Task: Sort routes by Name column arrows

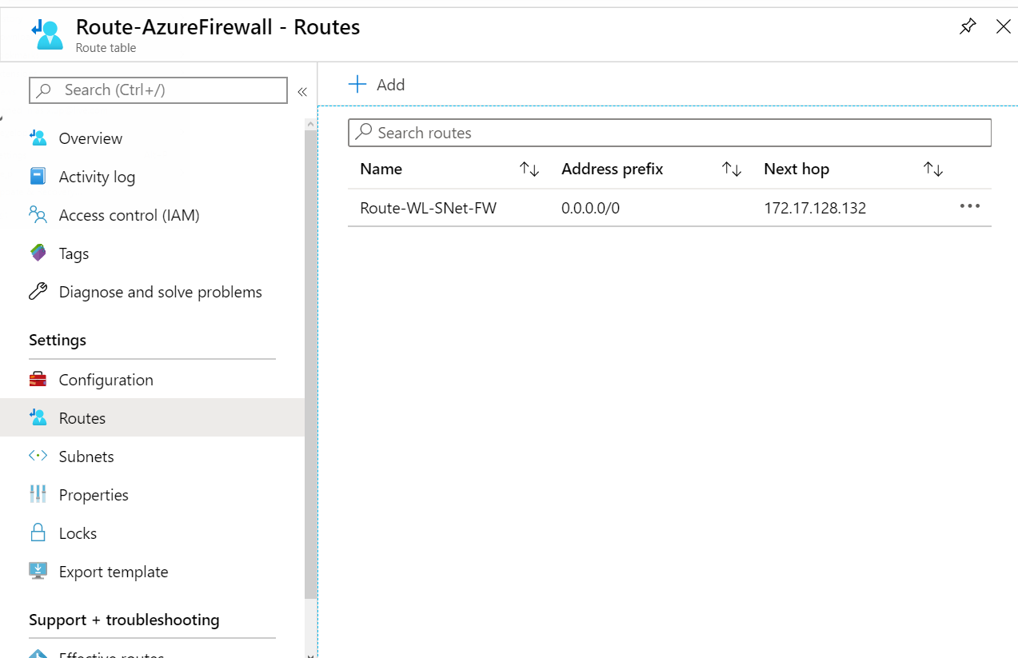Action: click(529, 169)
